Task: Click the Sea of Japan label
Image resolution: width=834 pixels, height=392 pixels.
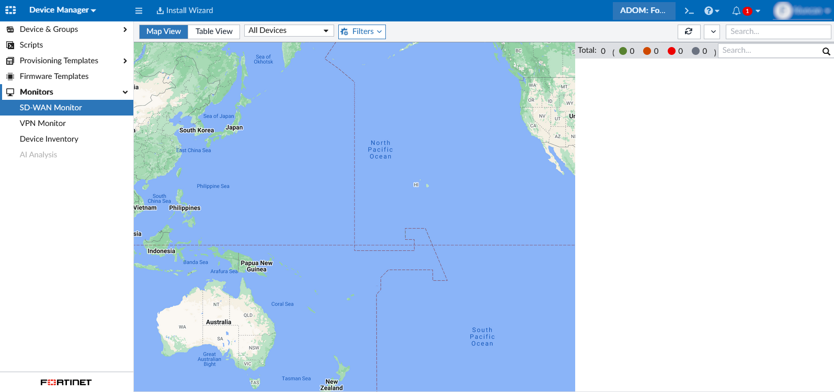Action: point(219,116)
